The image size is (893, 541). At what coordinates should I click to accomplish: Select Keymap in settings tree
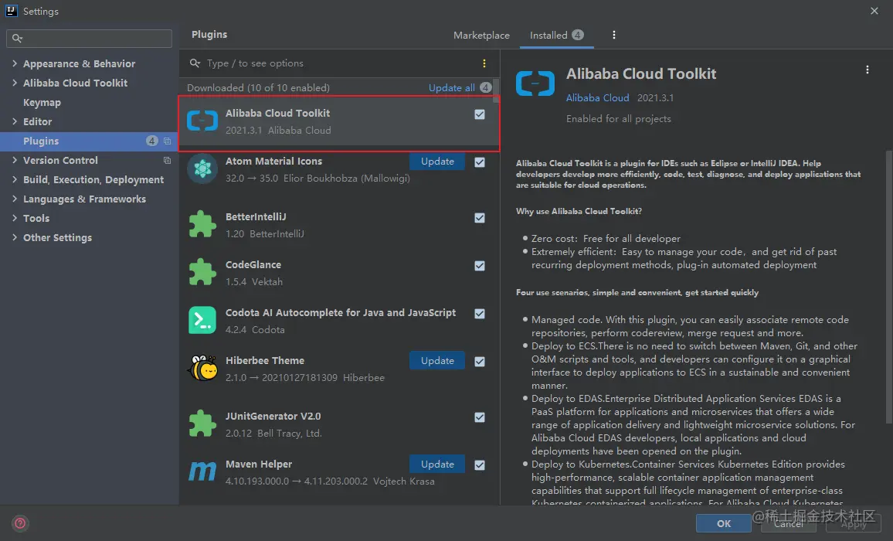pos(42,103)
